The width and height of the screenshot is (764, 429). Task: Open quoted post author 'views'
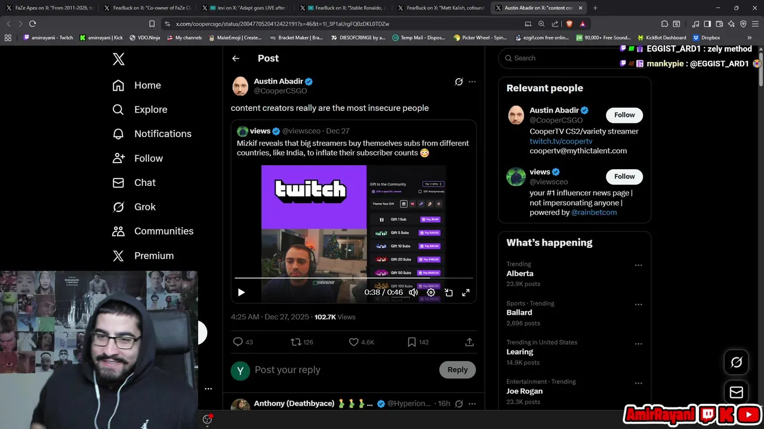pos(260,131)
